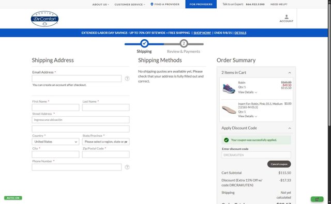Click the phone number help question icon
331x204 pixels.
pos(127,167)
